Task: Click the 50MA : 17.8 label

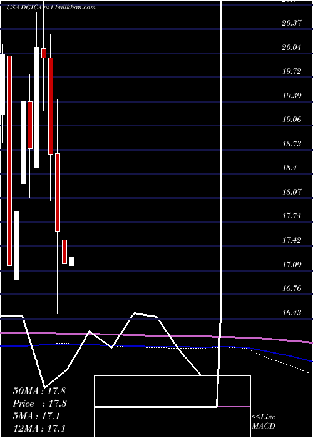Action: [x=39, y=390]
